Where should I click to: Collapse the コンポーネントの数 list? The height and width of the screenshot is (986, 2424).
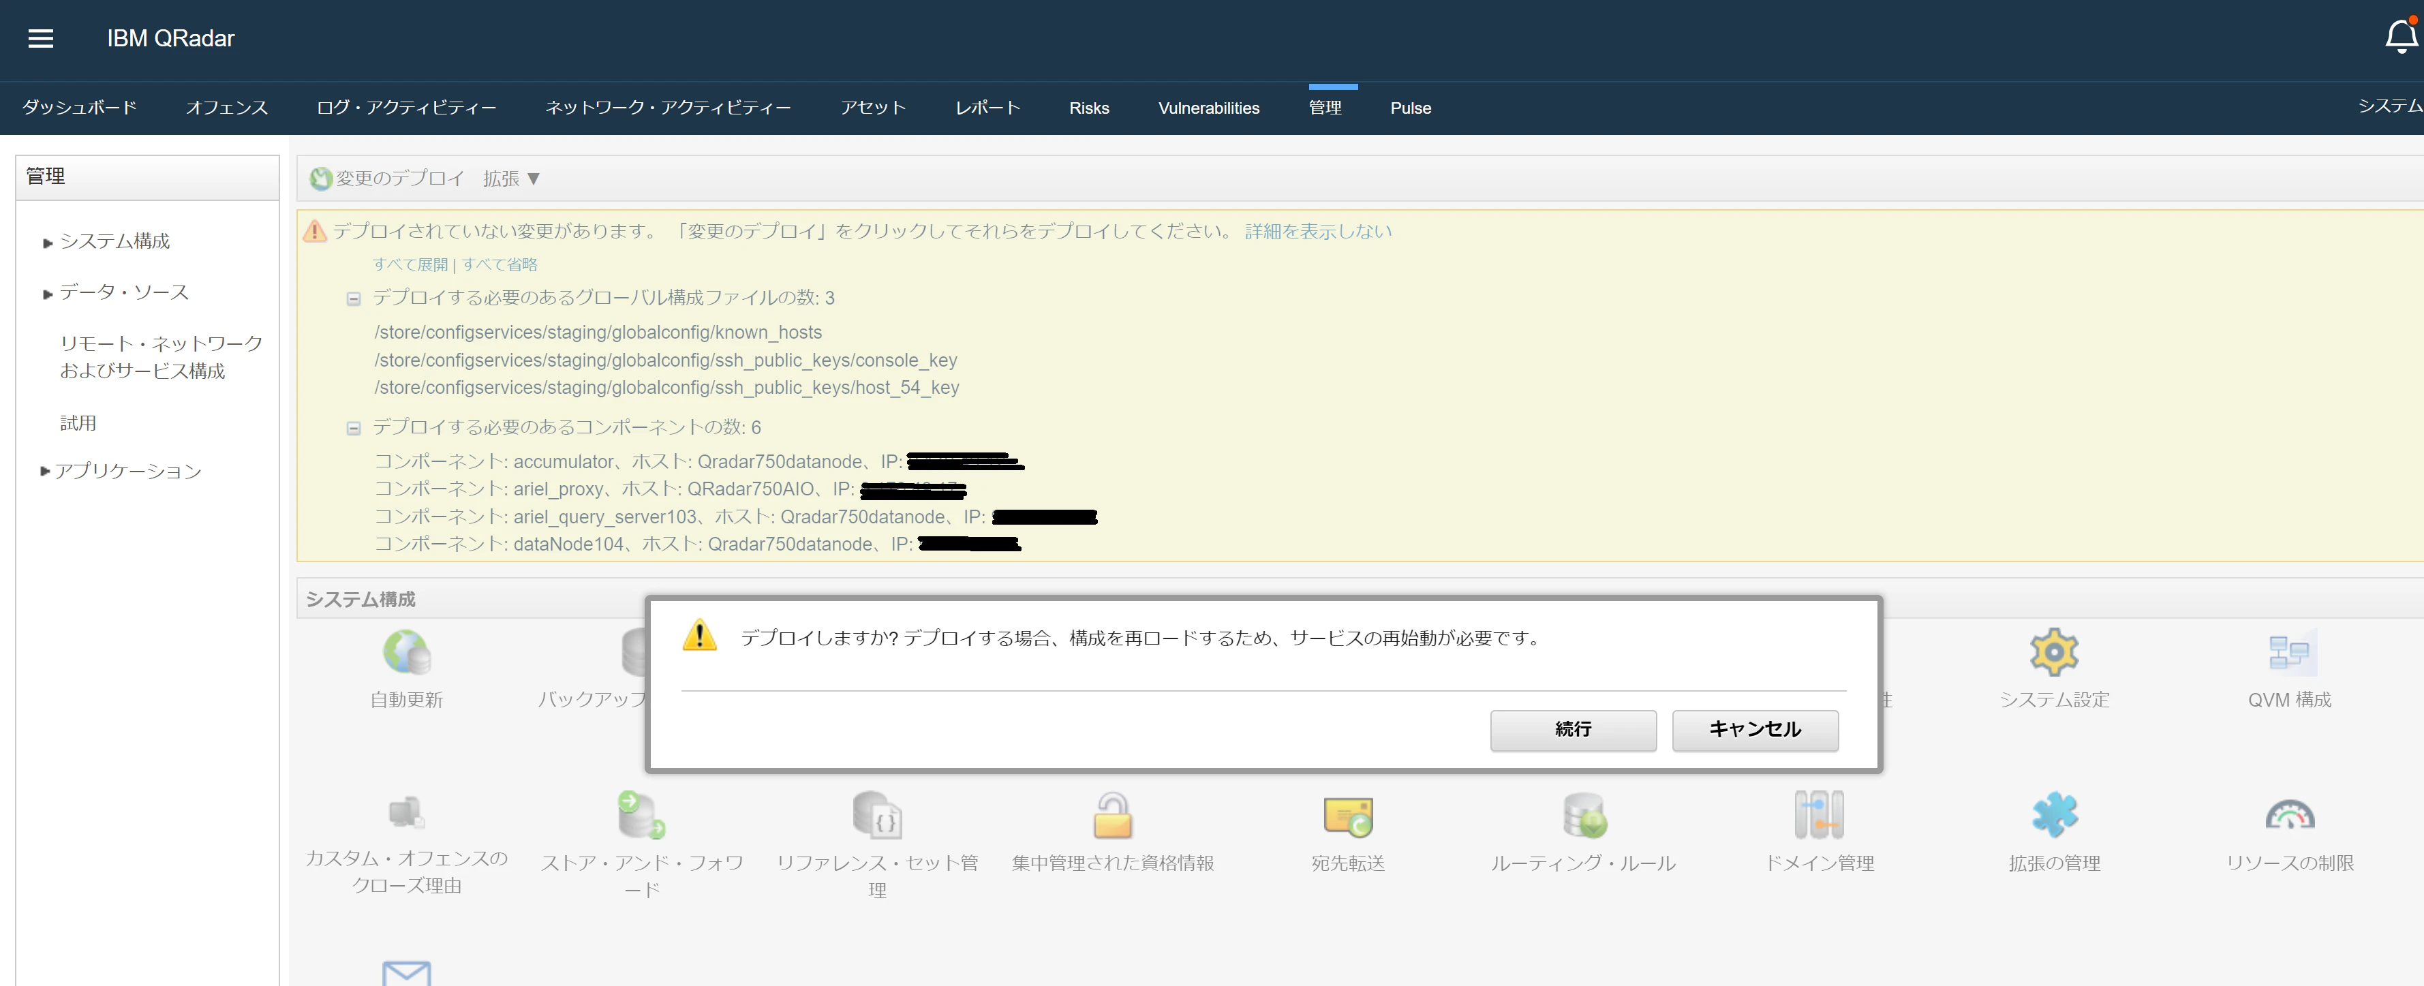[x=354, y=428]
